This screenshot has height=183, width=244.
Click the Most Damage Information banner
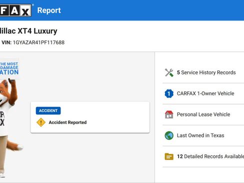point(9,68)
